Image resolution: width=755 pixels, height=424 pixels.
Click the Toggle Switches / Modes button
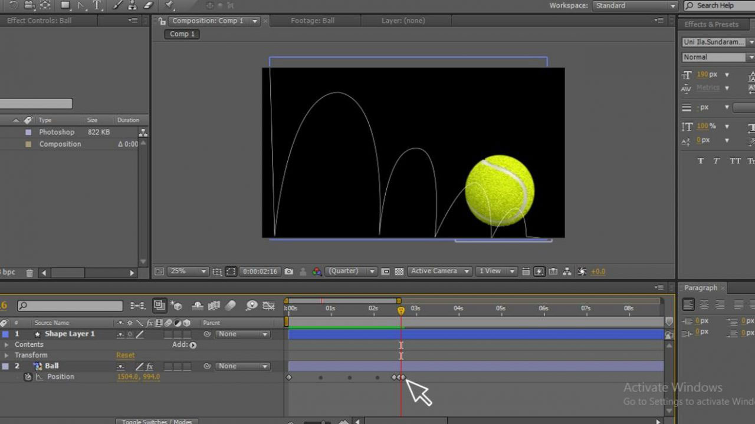(x=156, y=422)
